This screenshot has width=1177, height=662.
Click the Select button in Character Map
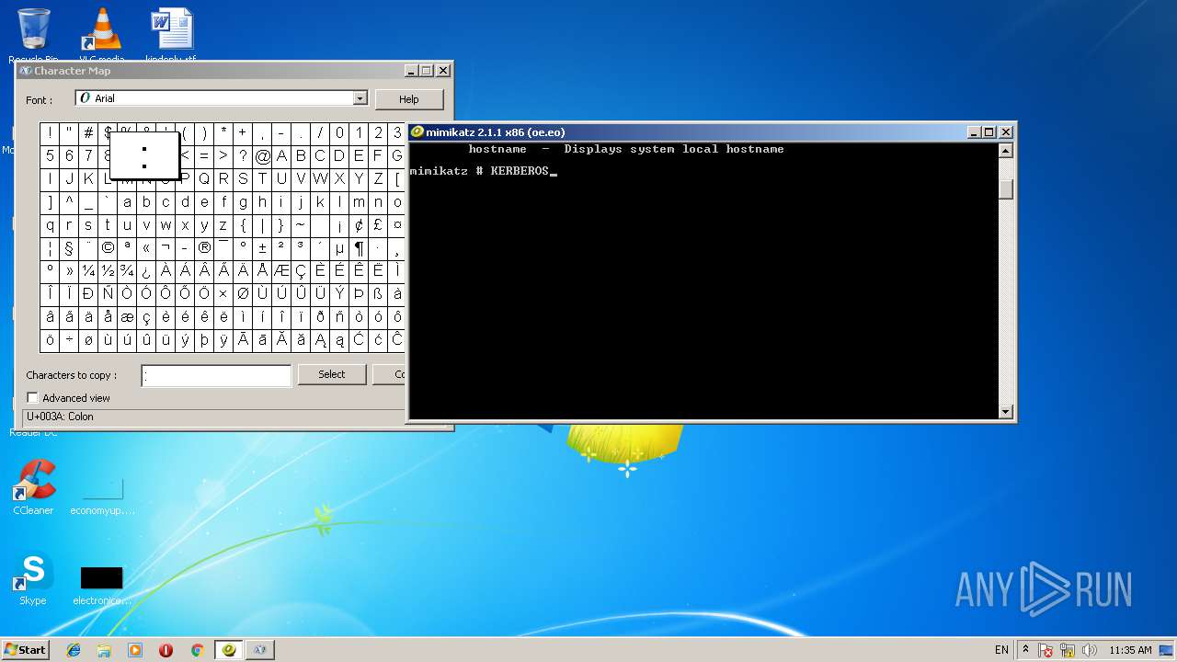coord(332,374)
